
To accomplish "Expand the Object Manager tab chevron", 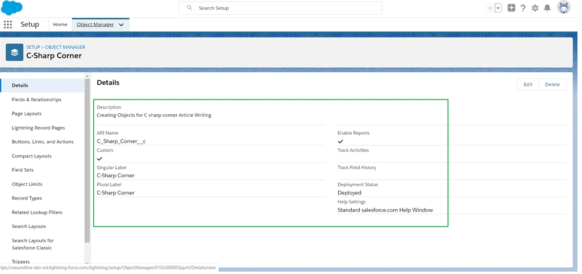I will click(122, 25).
